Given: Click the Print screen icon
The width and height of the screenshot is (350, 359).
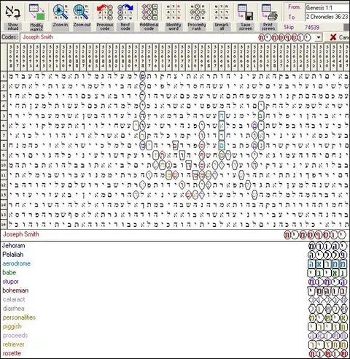Looking at the screenshot, I should 269,12.
